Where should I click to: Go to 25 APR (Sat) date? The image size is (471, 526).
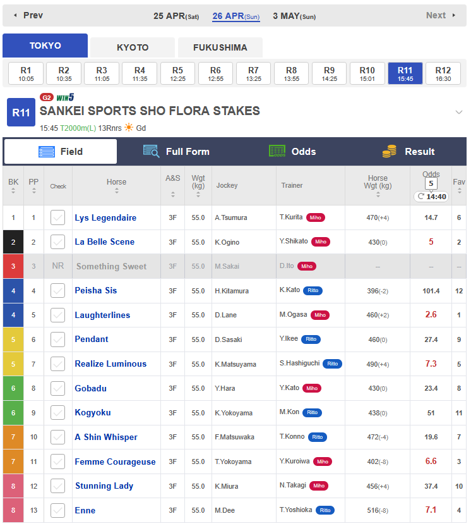(176, 16)
